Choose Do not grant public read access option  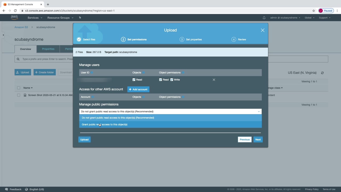pyautogui.click(x=170, y=118)
